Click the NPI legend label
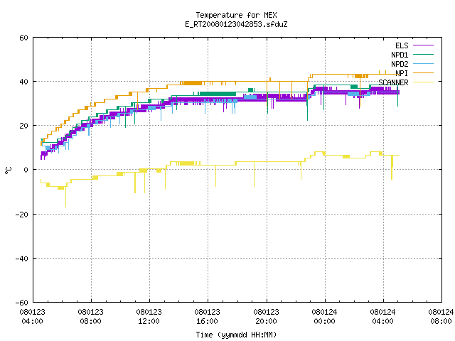455x341 pixels. pos(402,73)
